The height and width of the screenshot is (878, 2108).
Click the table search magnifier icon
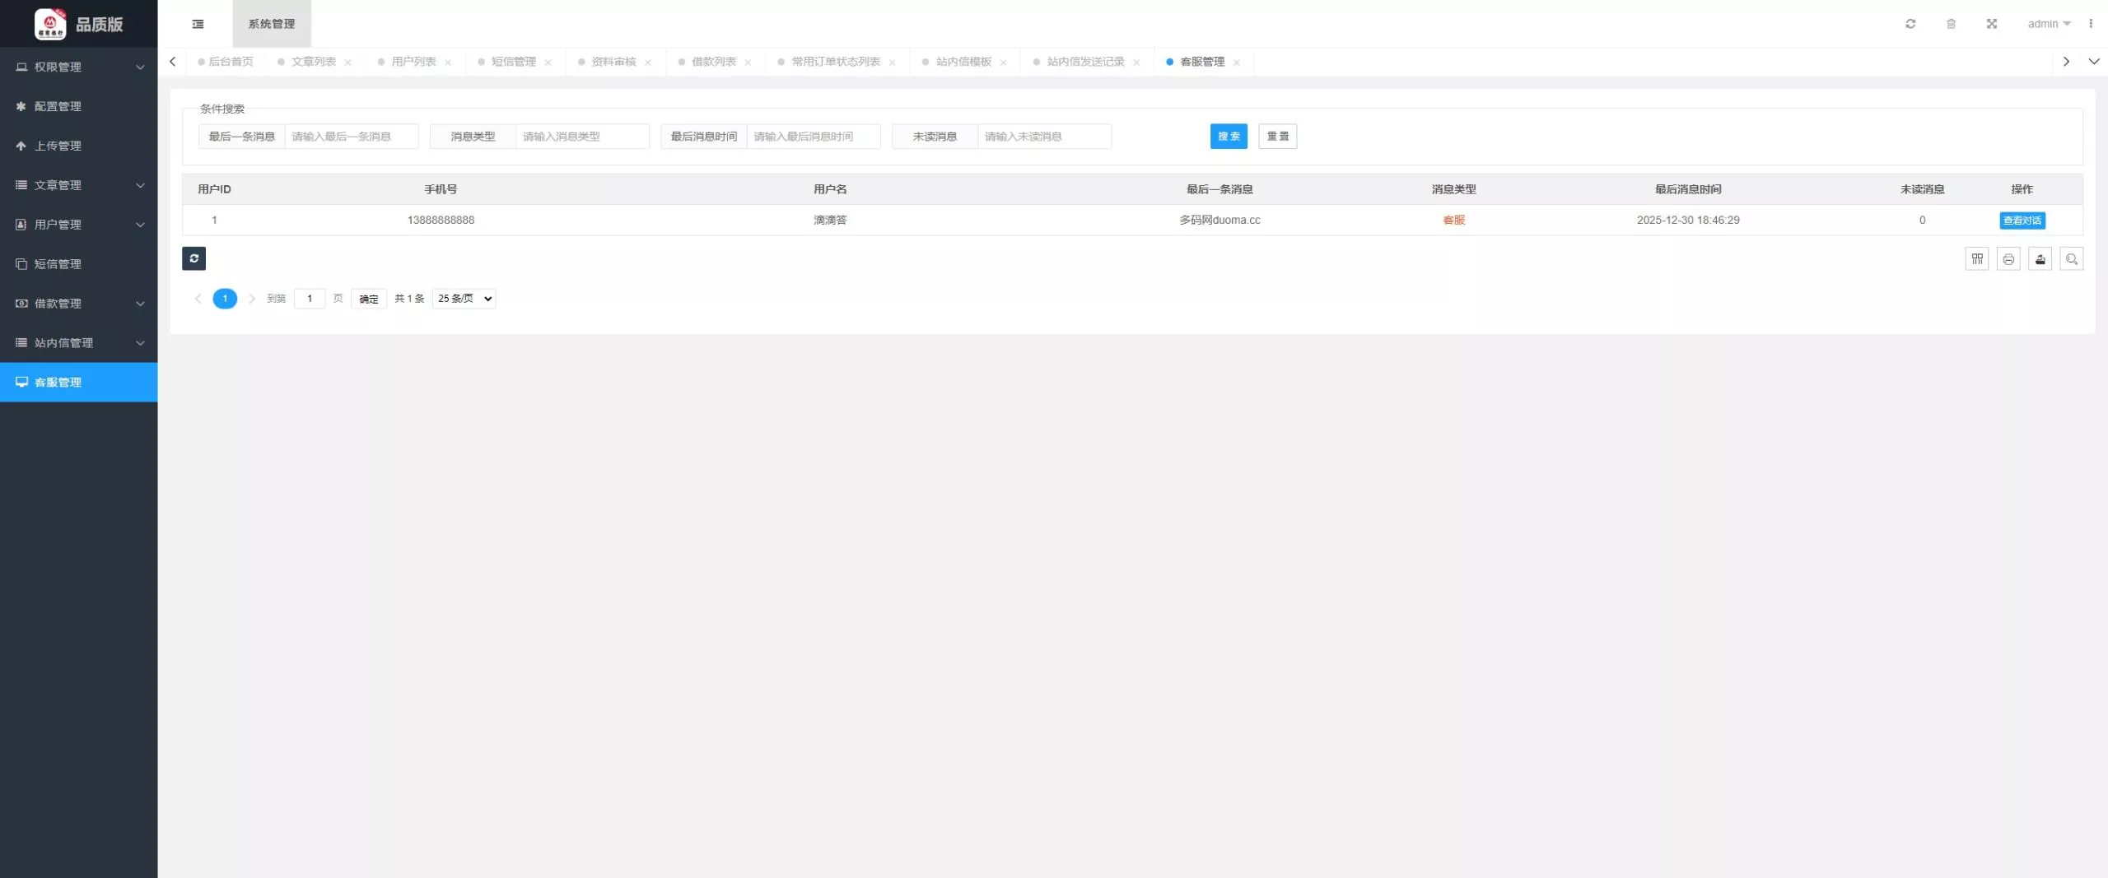(x=2071, y=259)
